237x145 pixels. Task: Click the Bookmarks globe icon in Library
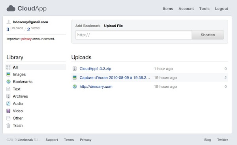click(x=8, y=82)
